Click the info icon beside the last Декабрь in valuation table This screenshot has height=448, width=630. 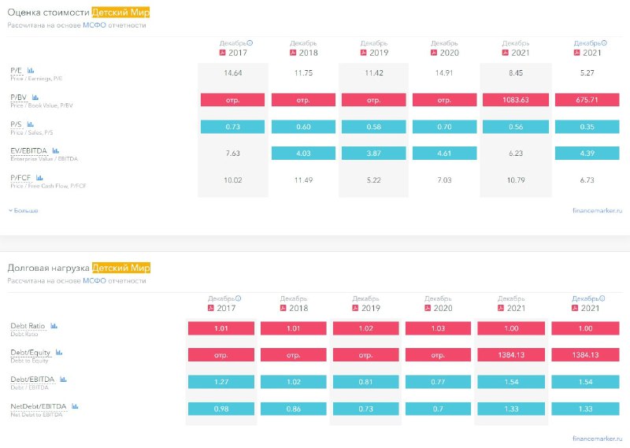click(604, 43)
